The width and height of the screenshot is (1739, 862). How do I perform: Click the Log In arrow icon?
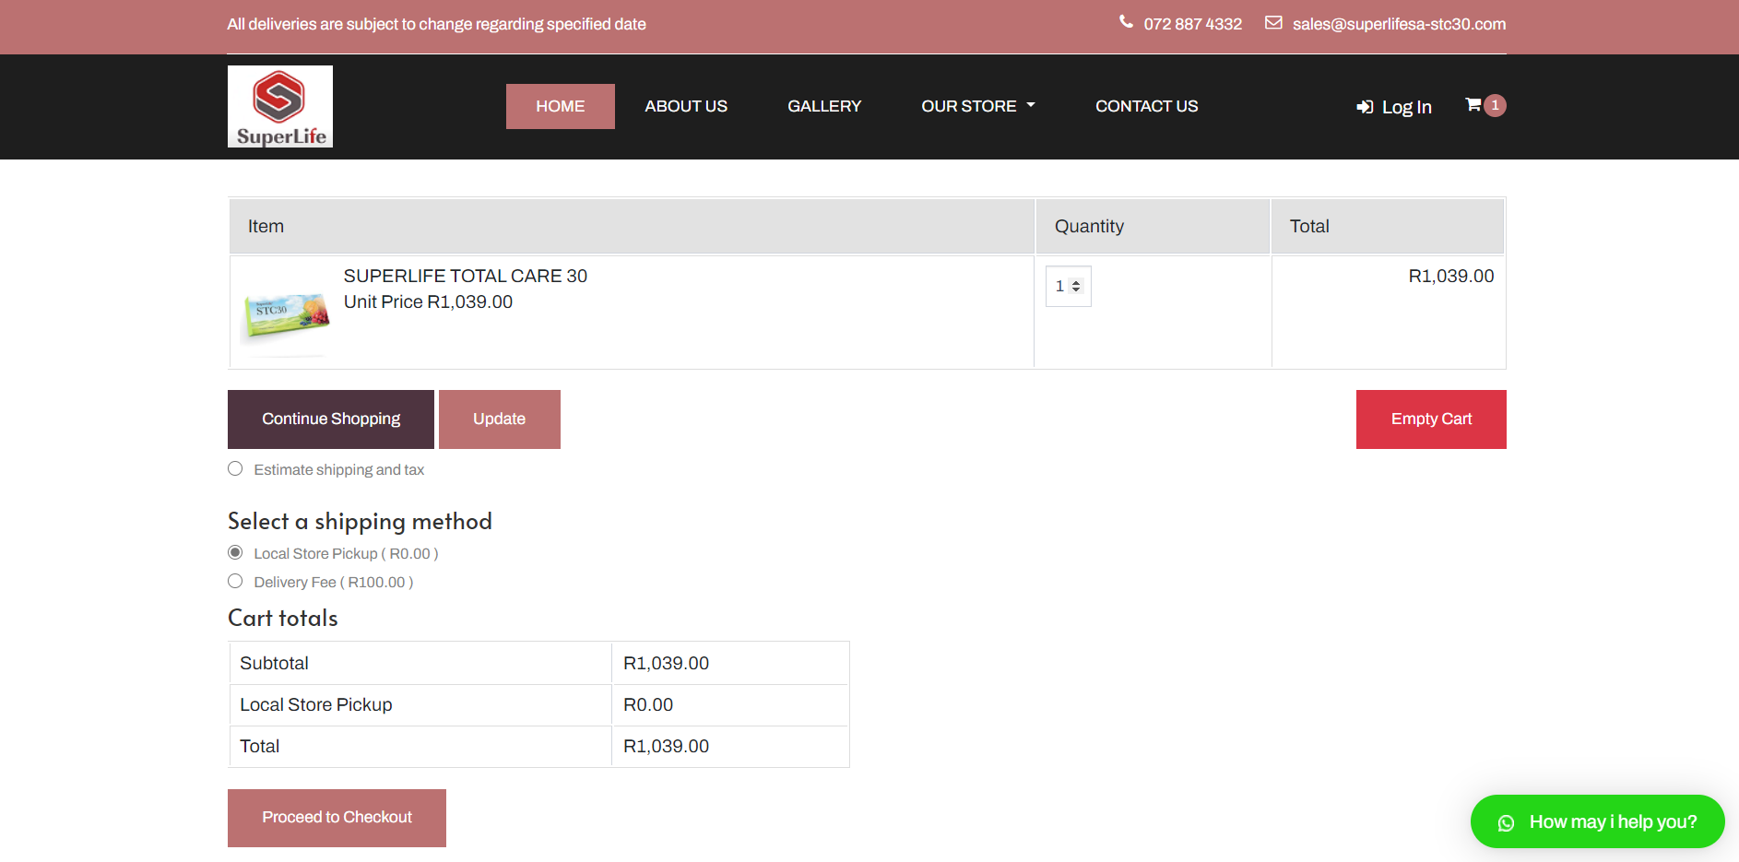coord(1365,107)
